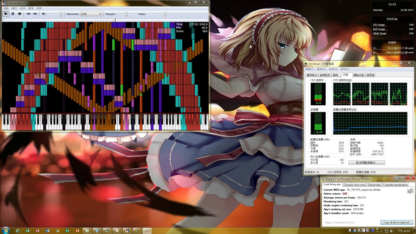The width and height of the screenshot is (416, 234).
Task: Switch to the 處理程序 tab in Task Manager
Action: point(325,75)
